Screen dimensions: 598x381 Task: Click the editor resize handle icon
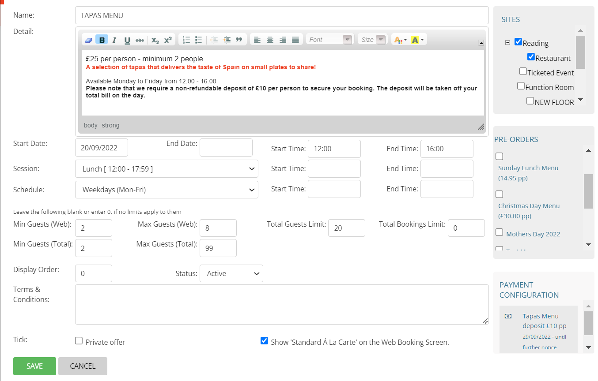pyautogui.click(x=481, y=126)
